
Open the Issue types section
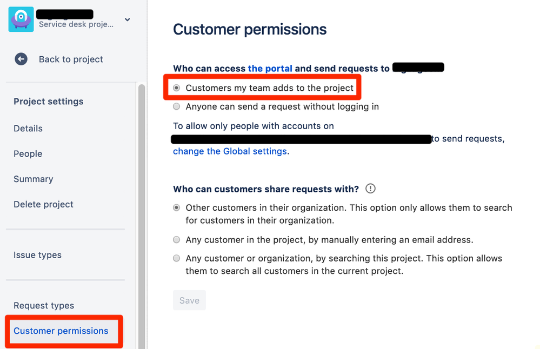pos(37,254)
